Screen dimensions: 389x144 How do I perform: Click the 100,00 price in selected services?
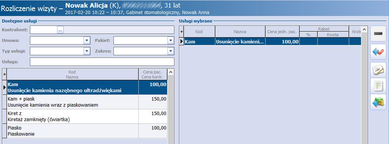(282, 42)
